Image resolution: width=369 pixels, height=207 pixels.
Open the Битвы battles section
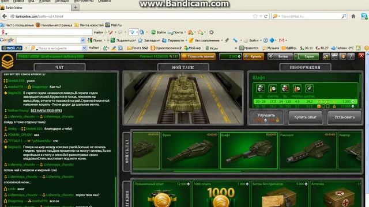pos(280,56)
